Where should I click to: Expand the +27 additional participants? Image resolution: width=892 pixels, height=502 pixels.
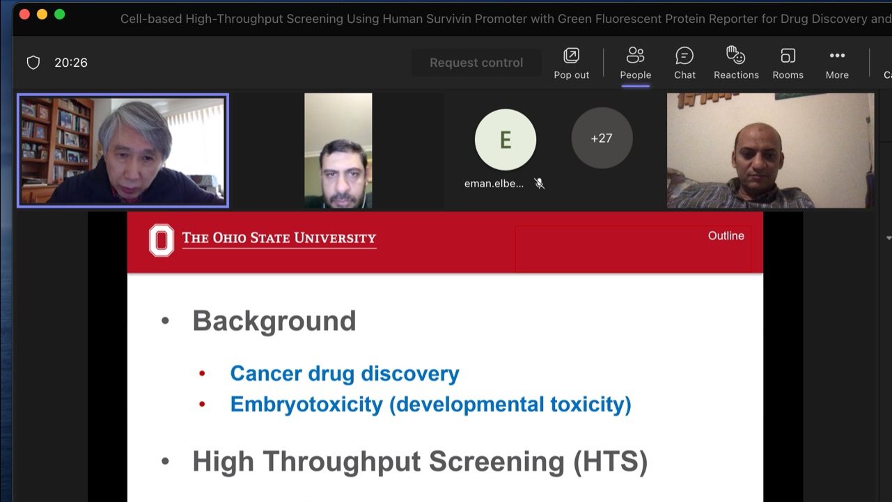[602, 138]
